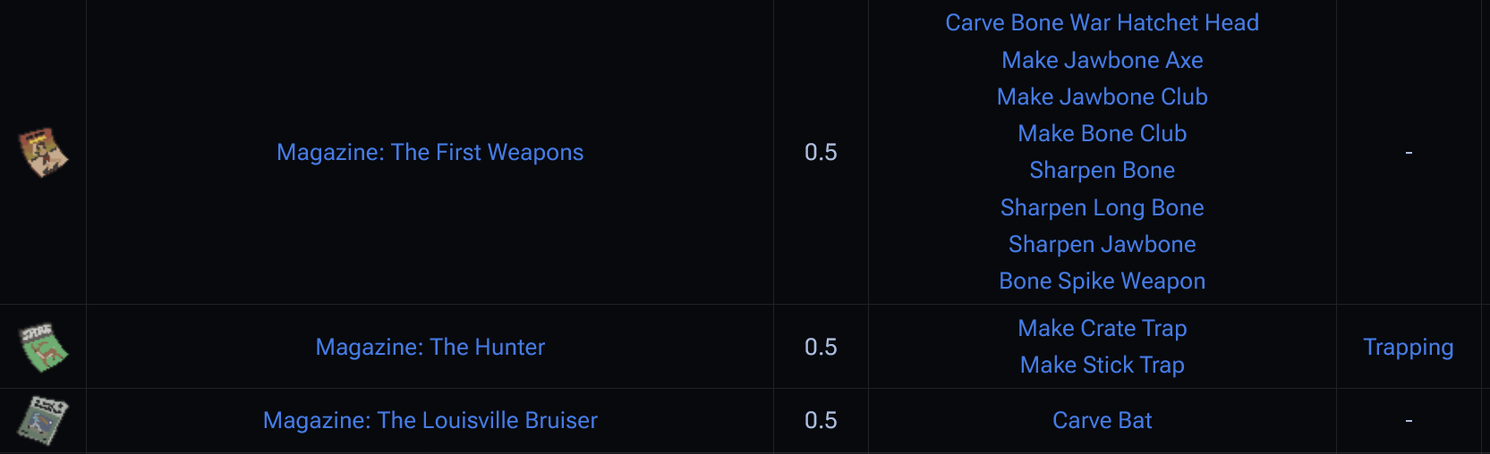
Task: Open Magazine: The Louisville Bruiser link
Action: tap(430, 420)
